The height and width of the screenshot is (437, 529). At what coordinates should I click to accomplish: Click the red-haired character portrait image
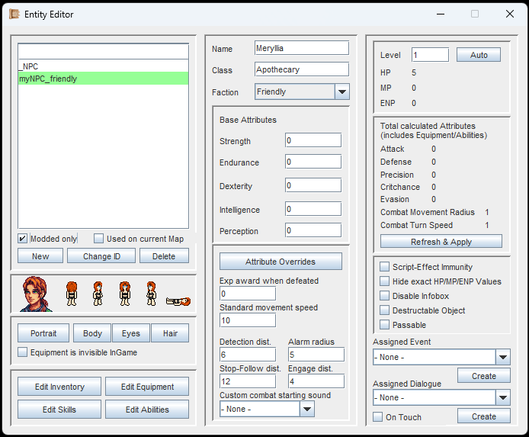[x=34, y=294]
